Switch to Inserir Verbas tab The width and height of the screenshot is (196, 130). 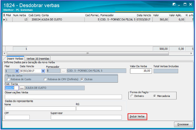point(15,59)
